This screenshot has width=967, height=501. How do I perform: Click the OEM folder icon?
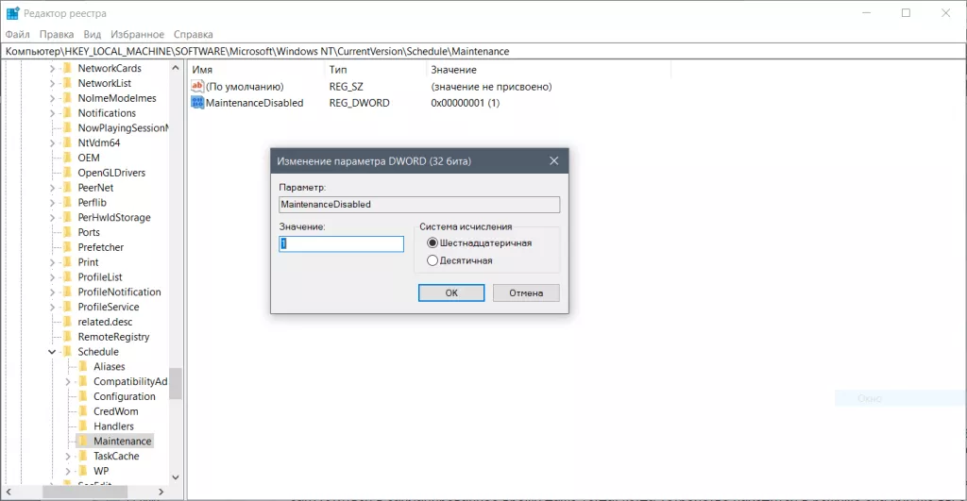pyautogui.click(x=68, y=158)
